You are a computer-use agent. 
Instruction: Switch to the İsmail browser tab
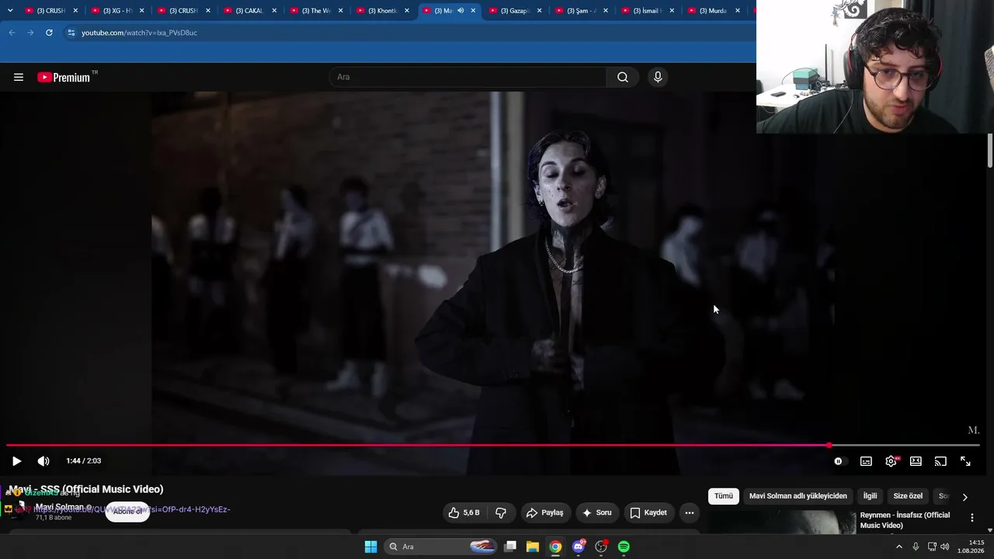click(646, 11)
